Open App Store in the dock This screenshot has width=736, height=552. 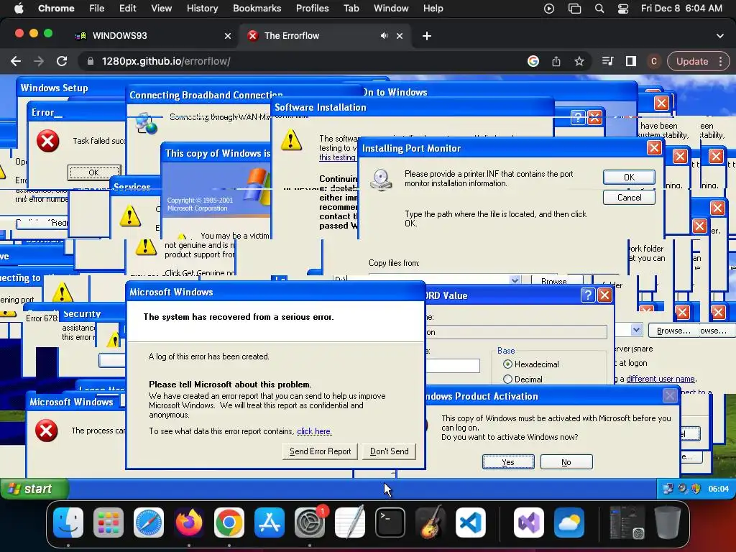(x=270, y=523)
